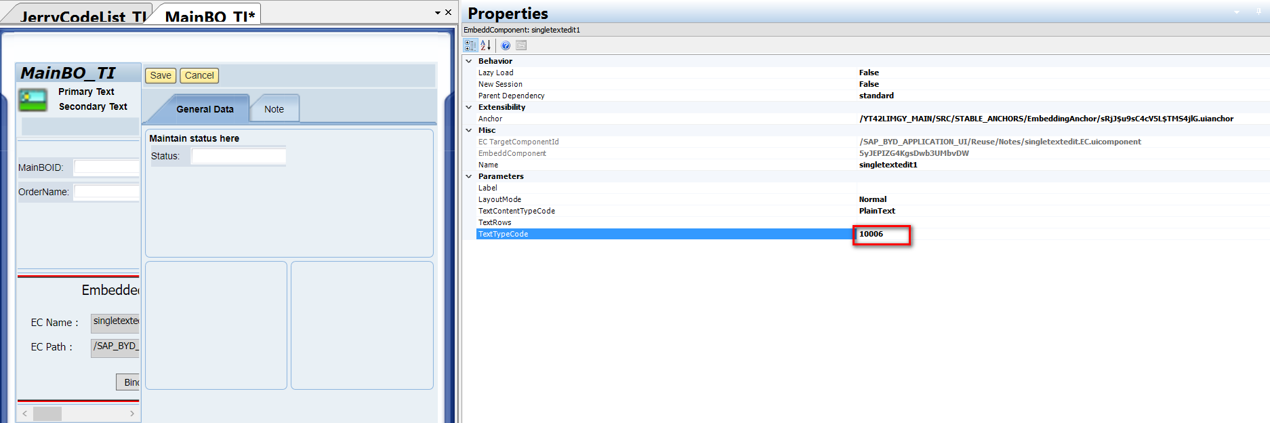The height and width of the screenshot is (423, 1270).
Task: Select MainBO_TI* document tab
Action: (209, 16)
